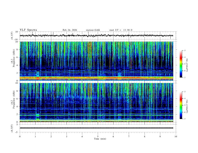
Task: Click the "10" kHz tick on ch.1 frequency axis
Action: 16,42
